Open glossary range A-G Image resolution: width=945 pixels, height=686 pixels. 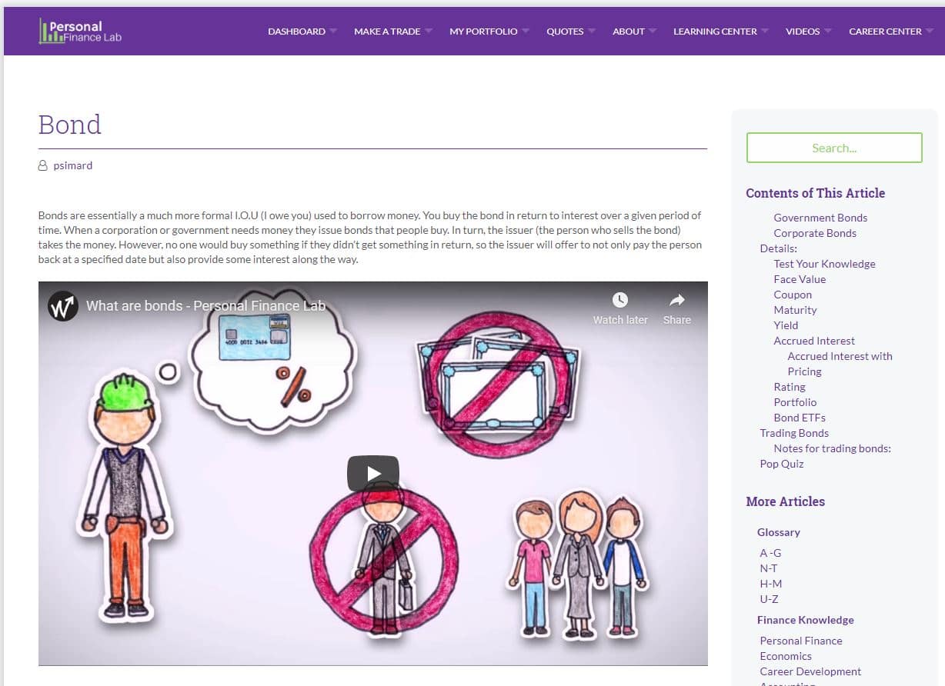pyautogui.click(x=770, y=553)
